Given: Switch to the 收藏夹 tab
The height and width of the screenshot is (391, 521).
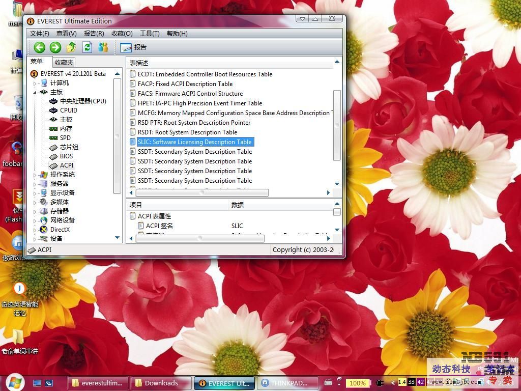Looking at the screenshot, I should tap(64, 63).
